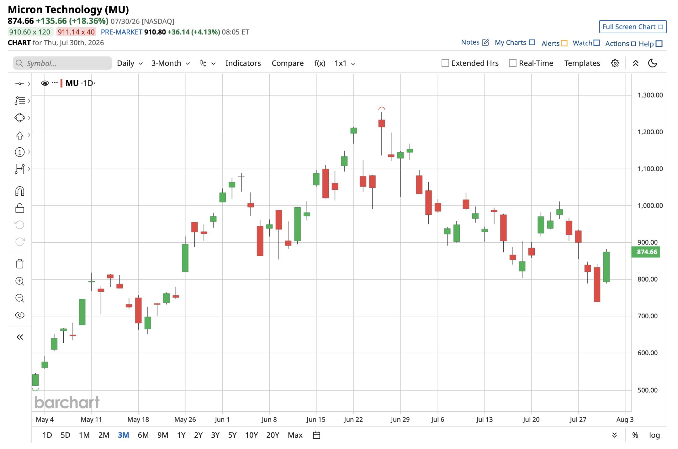Select the polygon shape tool

coord(19,118)
